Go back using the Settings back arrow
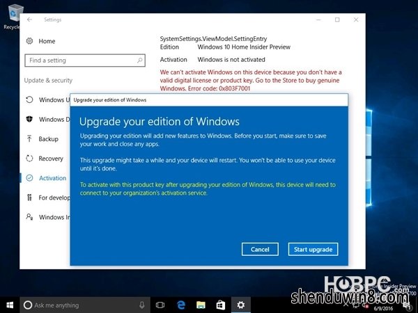The width and height of the screenshot is (418, 313). pos(29,19)
